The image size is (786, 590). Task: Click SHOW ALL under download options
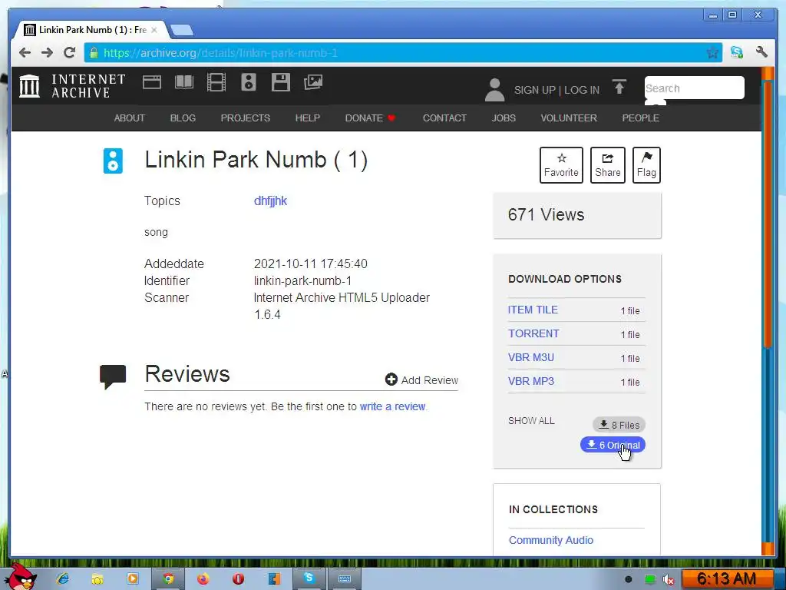[531, 420]
